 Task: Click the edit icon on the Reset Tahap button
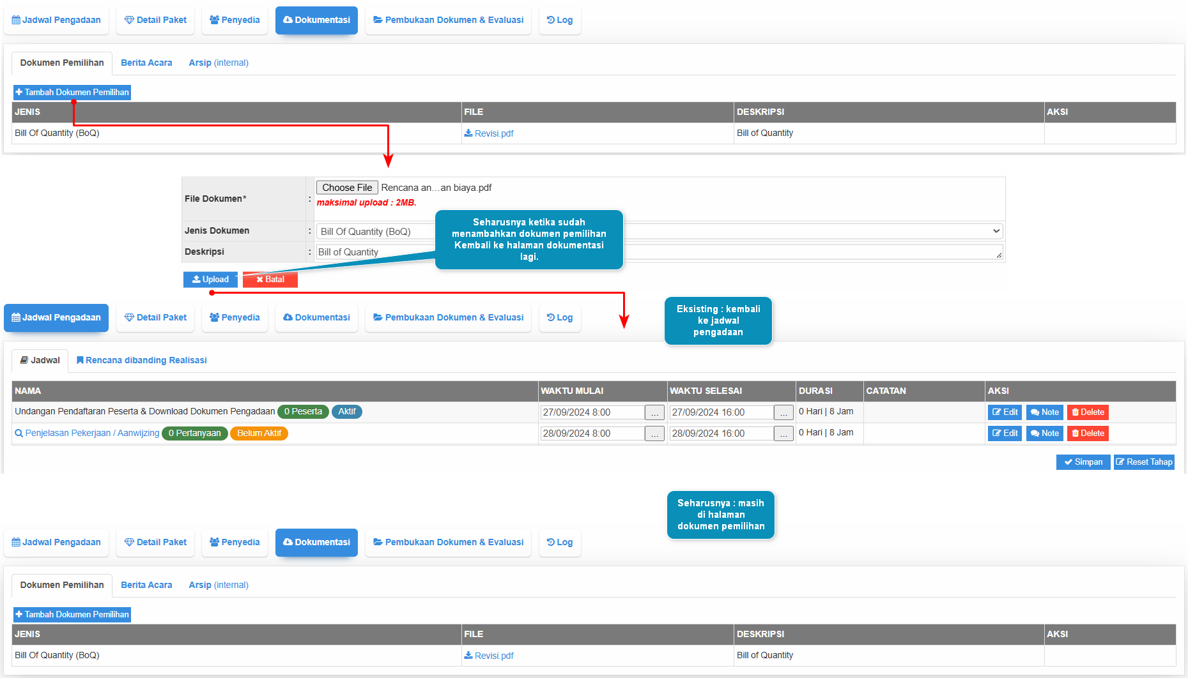(1120, 462)
